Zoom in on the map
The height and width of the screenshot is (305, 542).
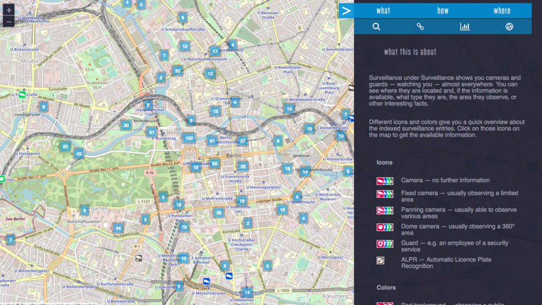tap(9, 10)
